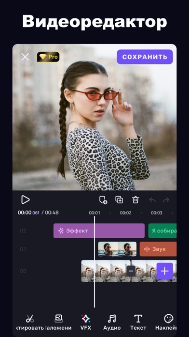
Task: Add media with the purple plus button
Action: [164, 271]
